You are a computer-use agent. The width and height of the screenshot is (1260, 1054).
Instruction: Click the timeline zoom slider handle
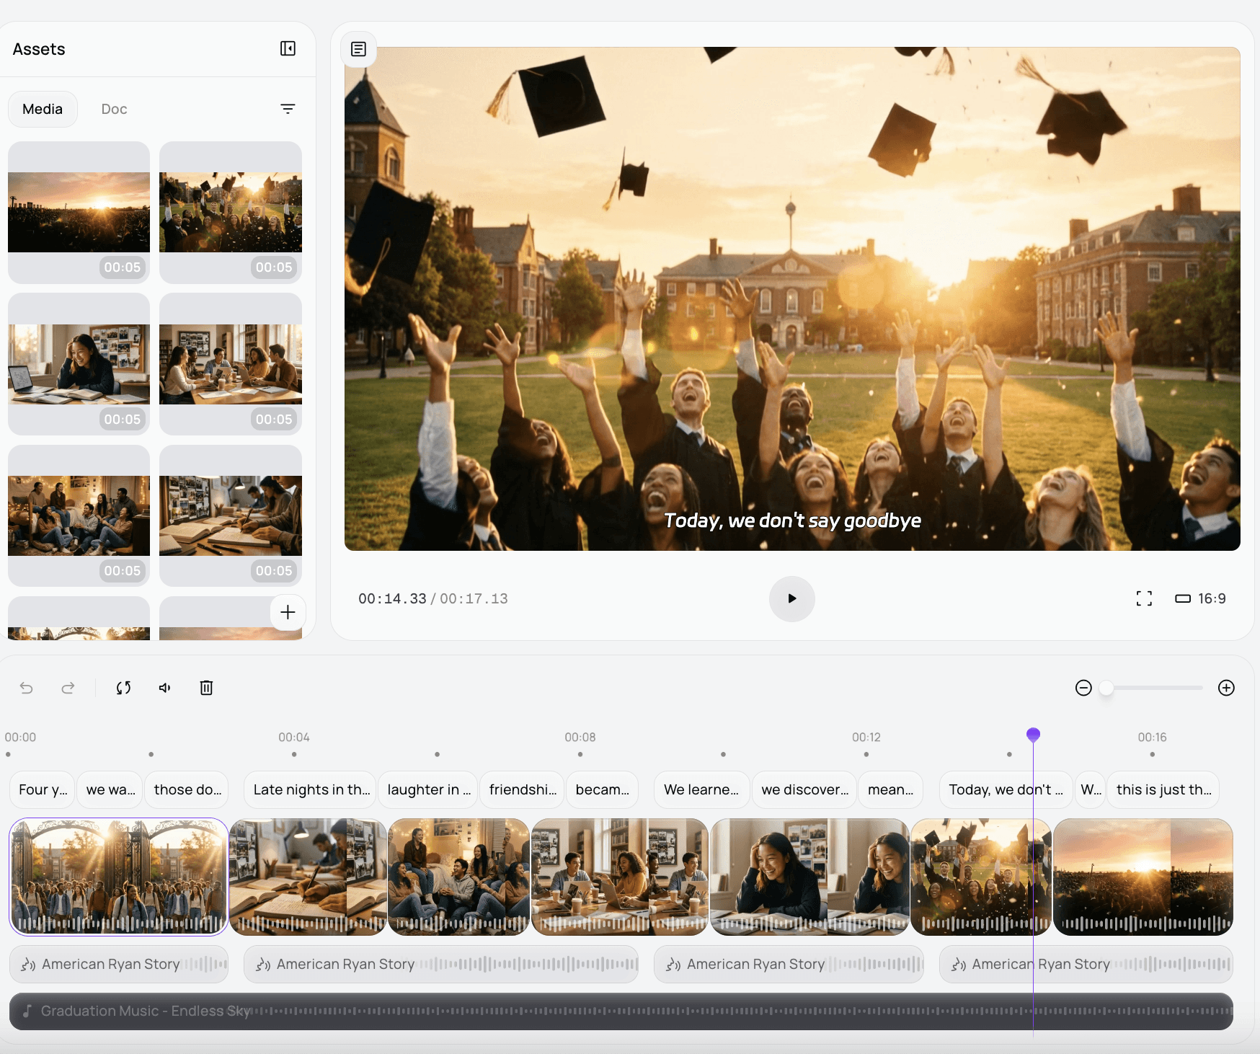tap(1106, 688)
